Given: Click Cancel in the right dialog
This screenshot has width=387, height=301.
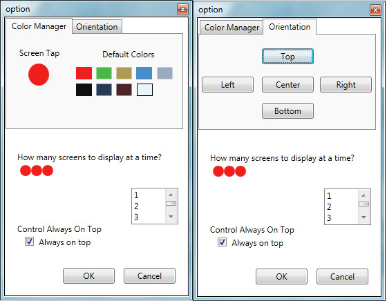Looking at the screenshot, I should tap(342, 277).
